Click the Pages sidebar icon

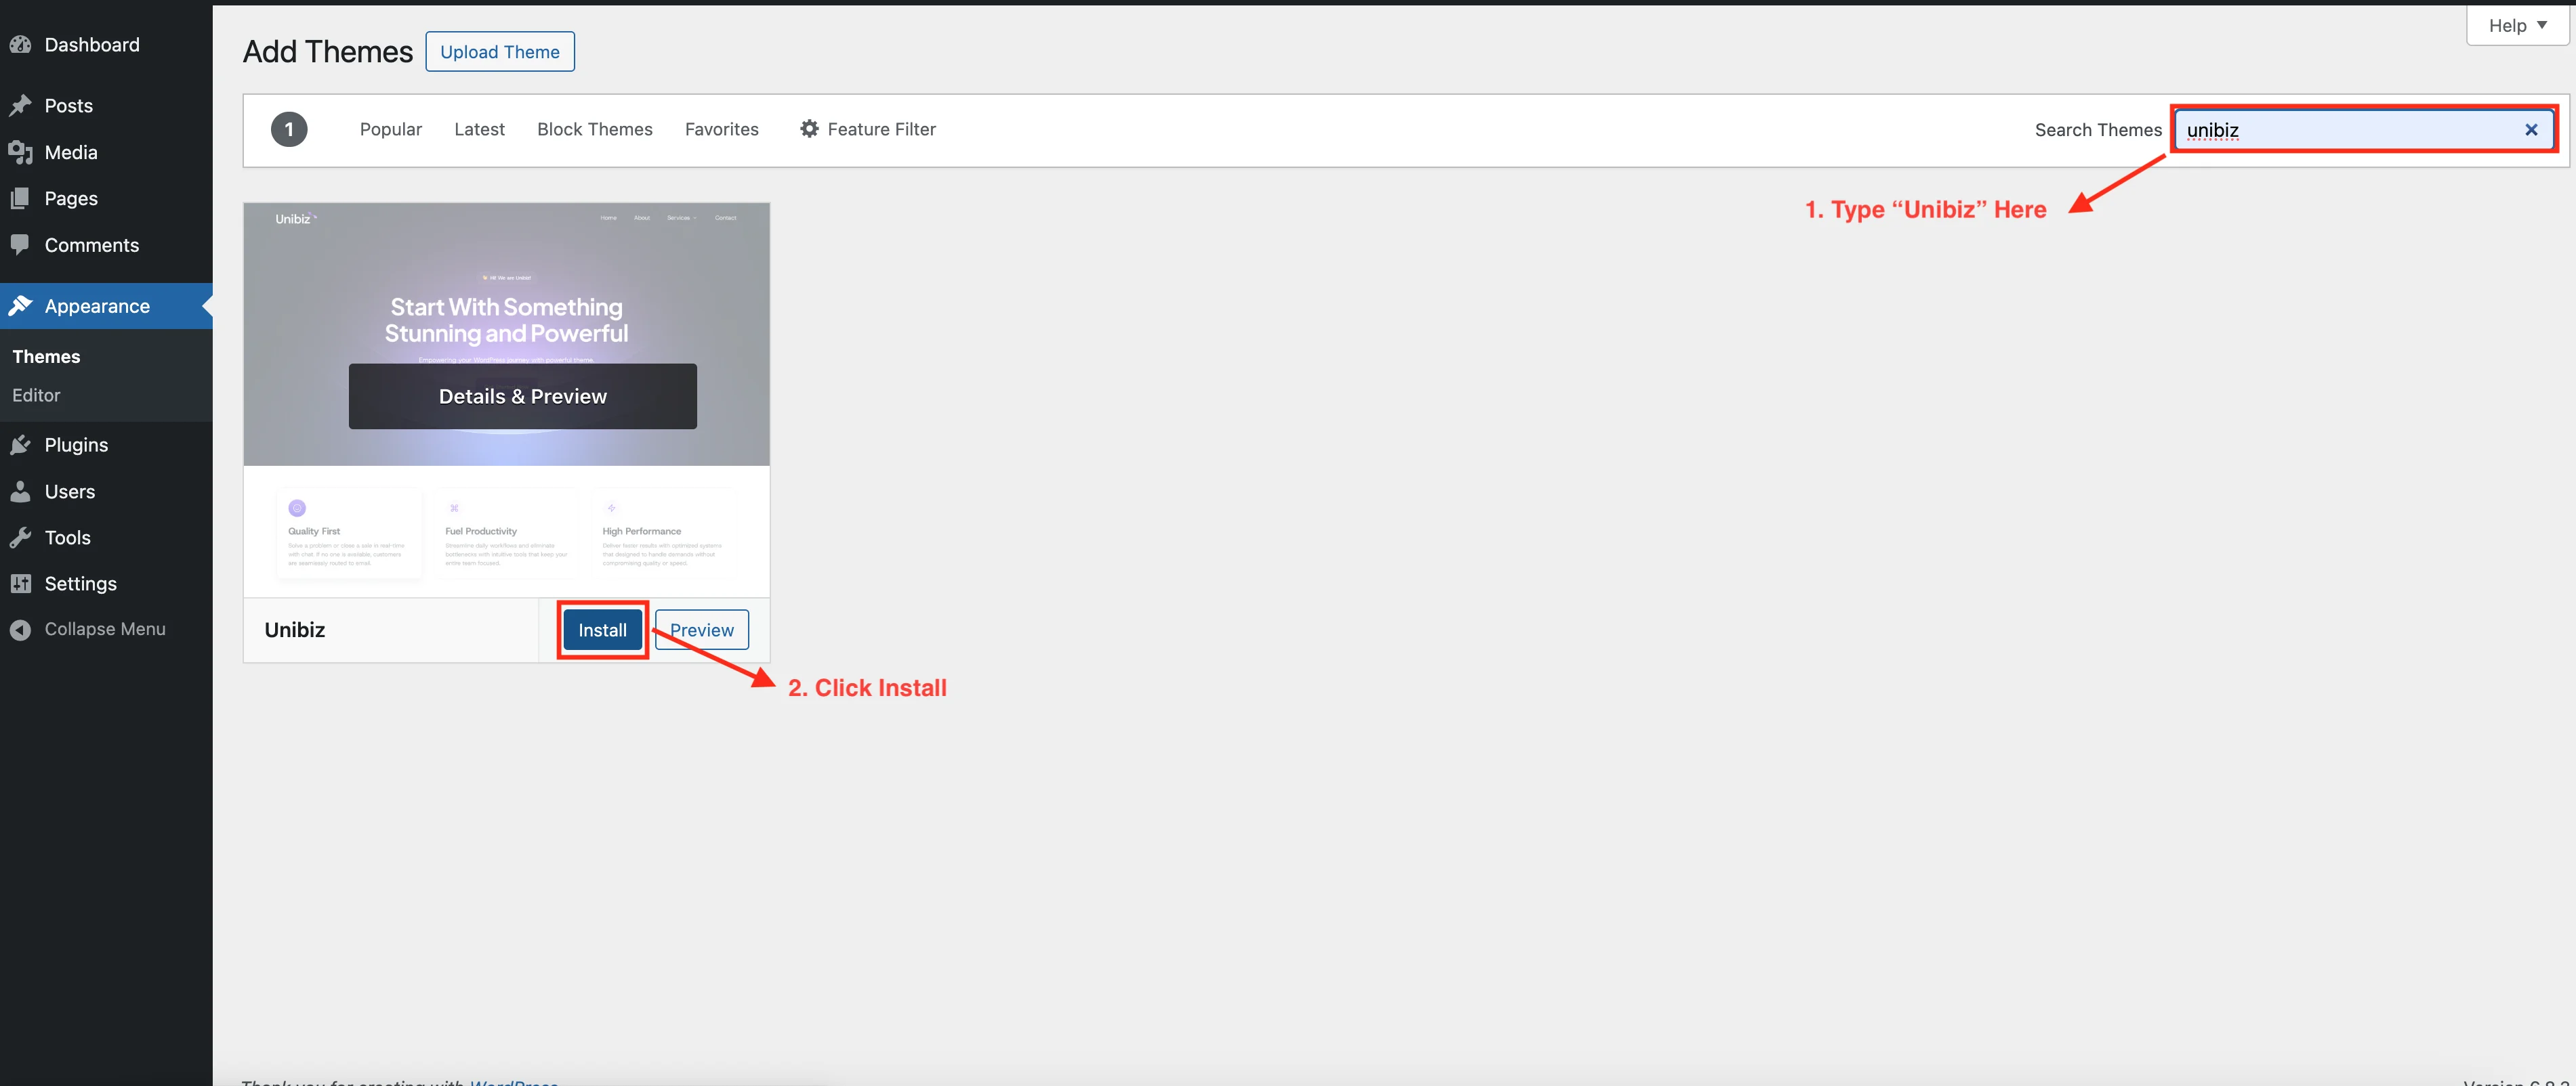[x=20, y=199]
